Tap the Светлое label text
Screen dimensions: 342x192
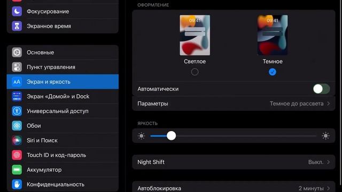coord(195,61)
